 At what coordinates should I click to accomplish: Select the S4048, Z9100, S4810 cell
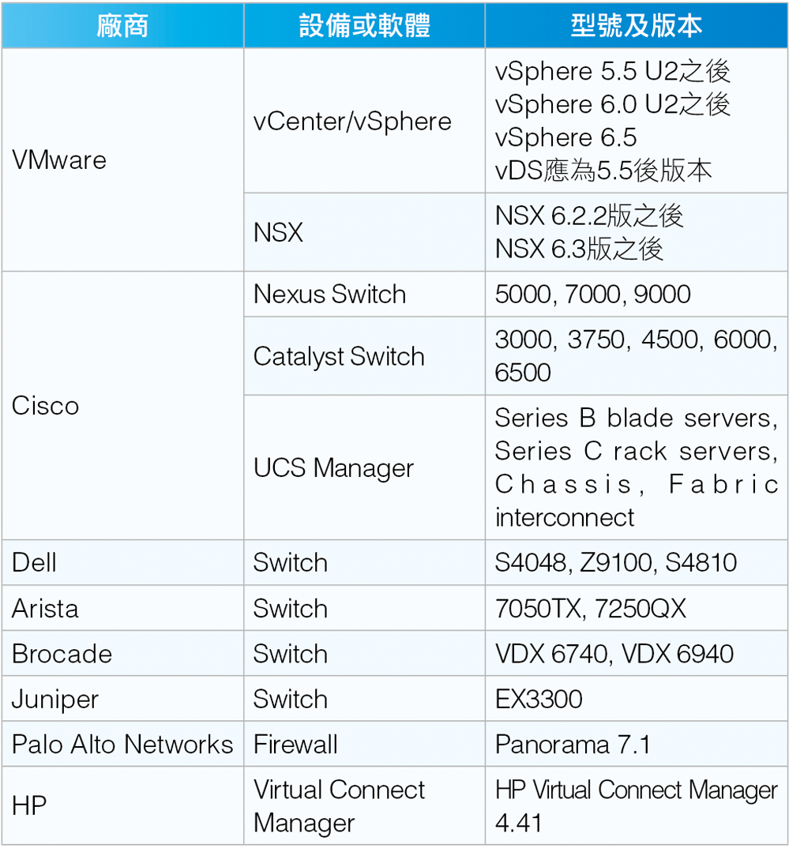637,562
